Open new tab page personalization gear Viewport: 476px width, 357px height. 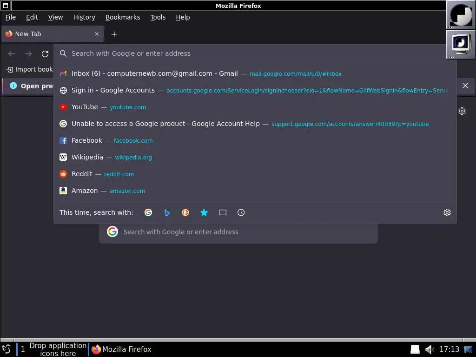(x=462, y=111)
